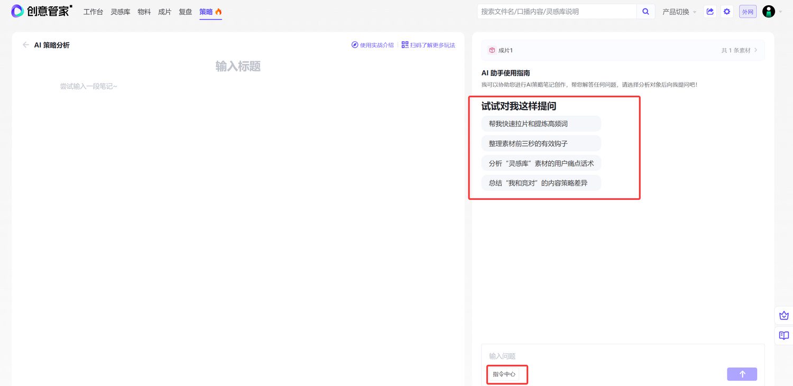Click the 输入标题 title field
The height and width of the screenshot is (386, 793).
pos(238,66)
